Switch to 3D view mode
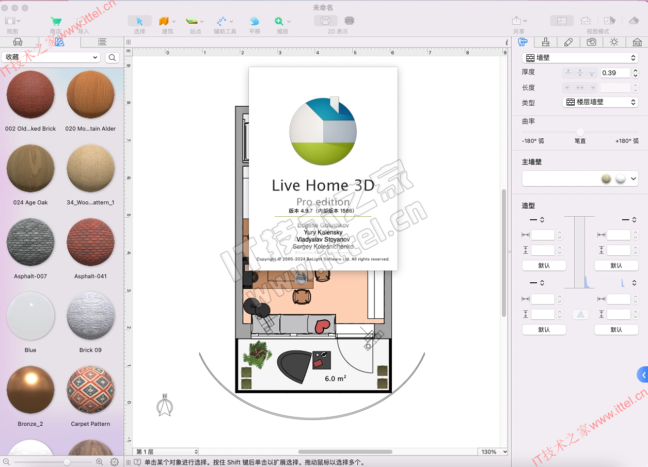Image resolution: width=648 pixels, height=467 pixels. [x=634, y=21]
